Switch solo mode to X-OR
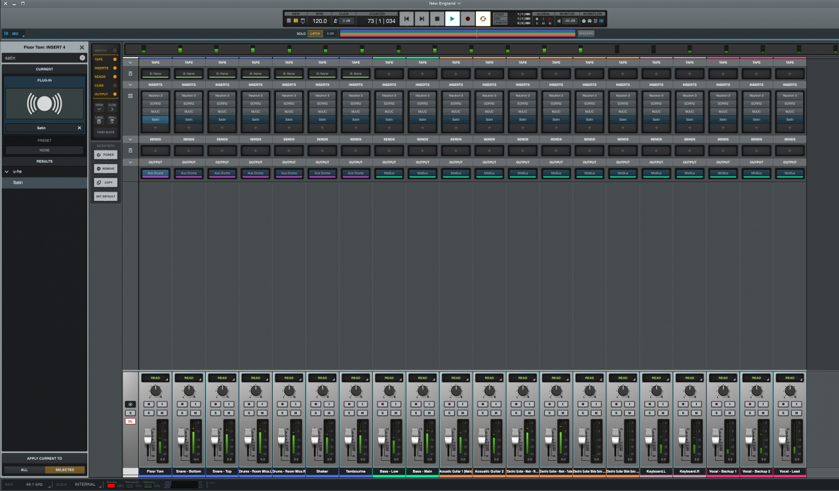Screen dimensions: 839x491 330,33
